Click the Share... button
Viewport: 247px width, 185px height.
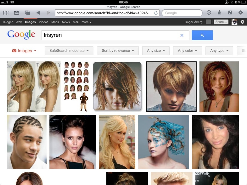221,22
